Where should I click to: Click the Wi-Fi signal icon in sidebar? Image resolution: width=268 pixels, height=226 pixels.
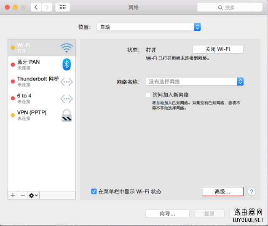click(x=66, y=48)
